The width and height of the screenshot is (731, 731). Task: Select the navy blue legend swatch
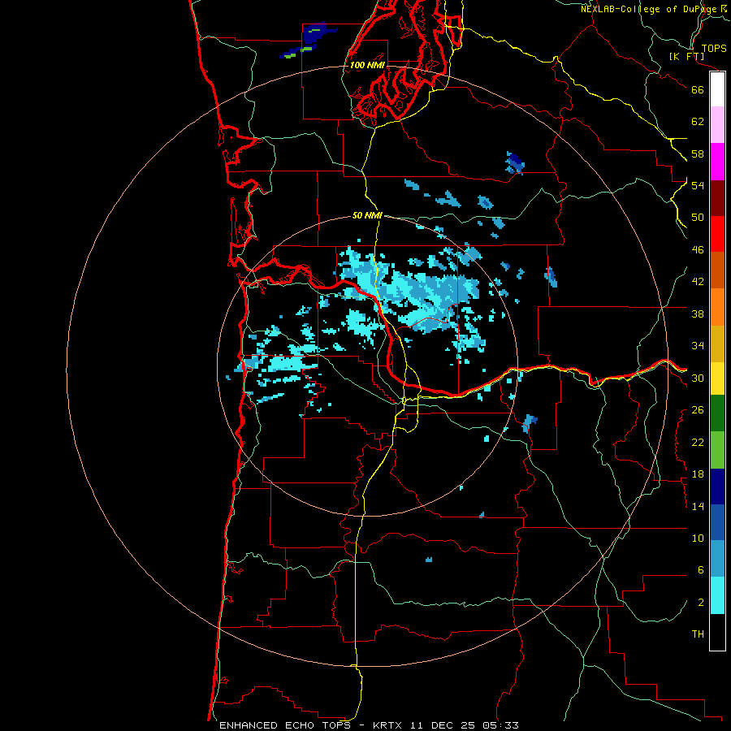click(717, 487)
